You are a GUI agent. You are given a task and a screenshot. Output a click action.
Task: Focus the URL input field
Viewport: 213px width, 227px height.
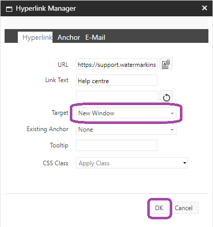click(x=117, y=64)
